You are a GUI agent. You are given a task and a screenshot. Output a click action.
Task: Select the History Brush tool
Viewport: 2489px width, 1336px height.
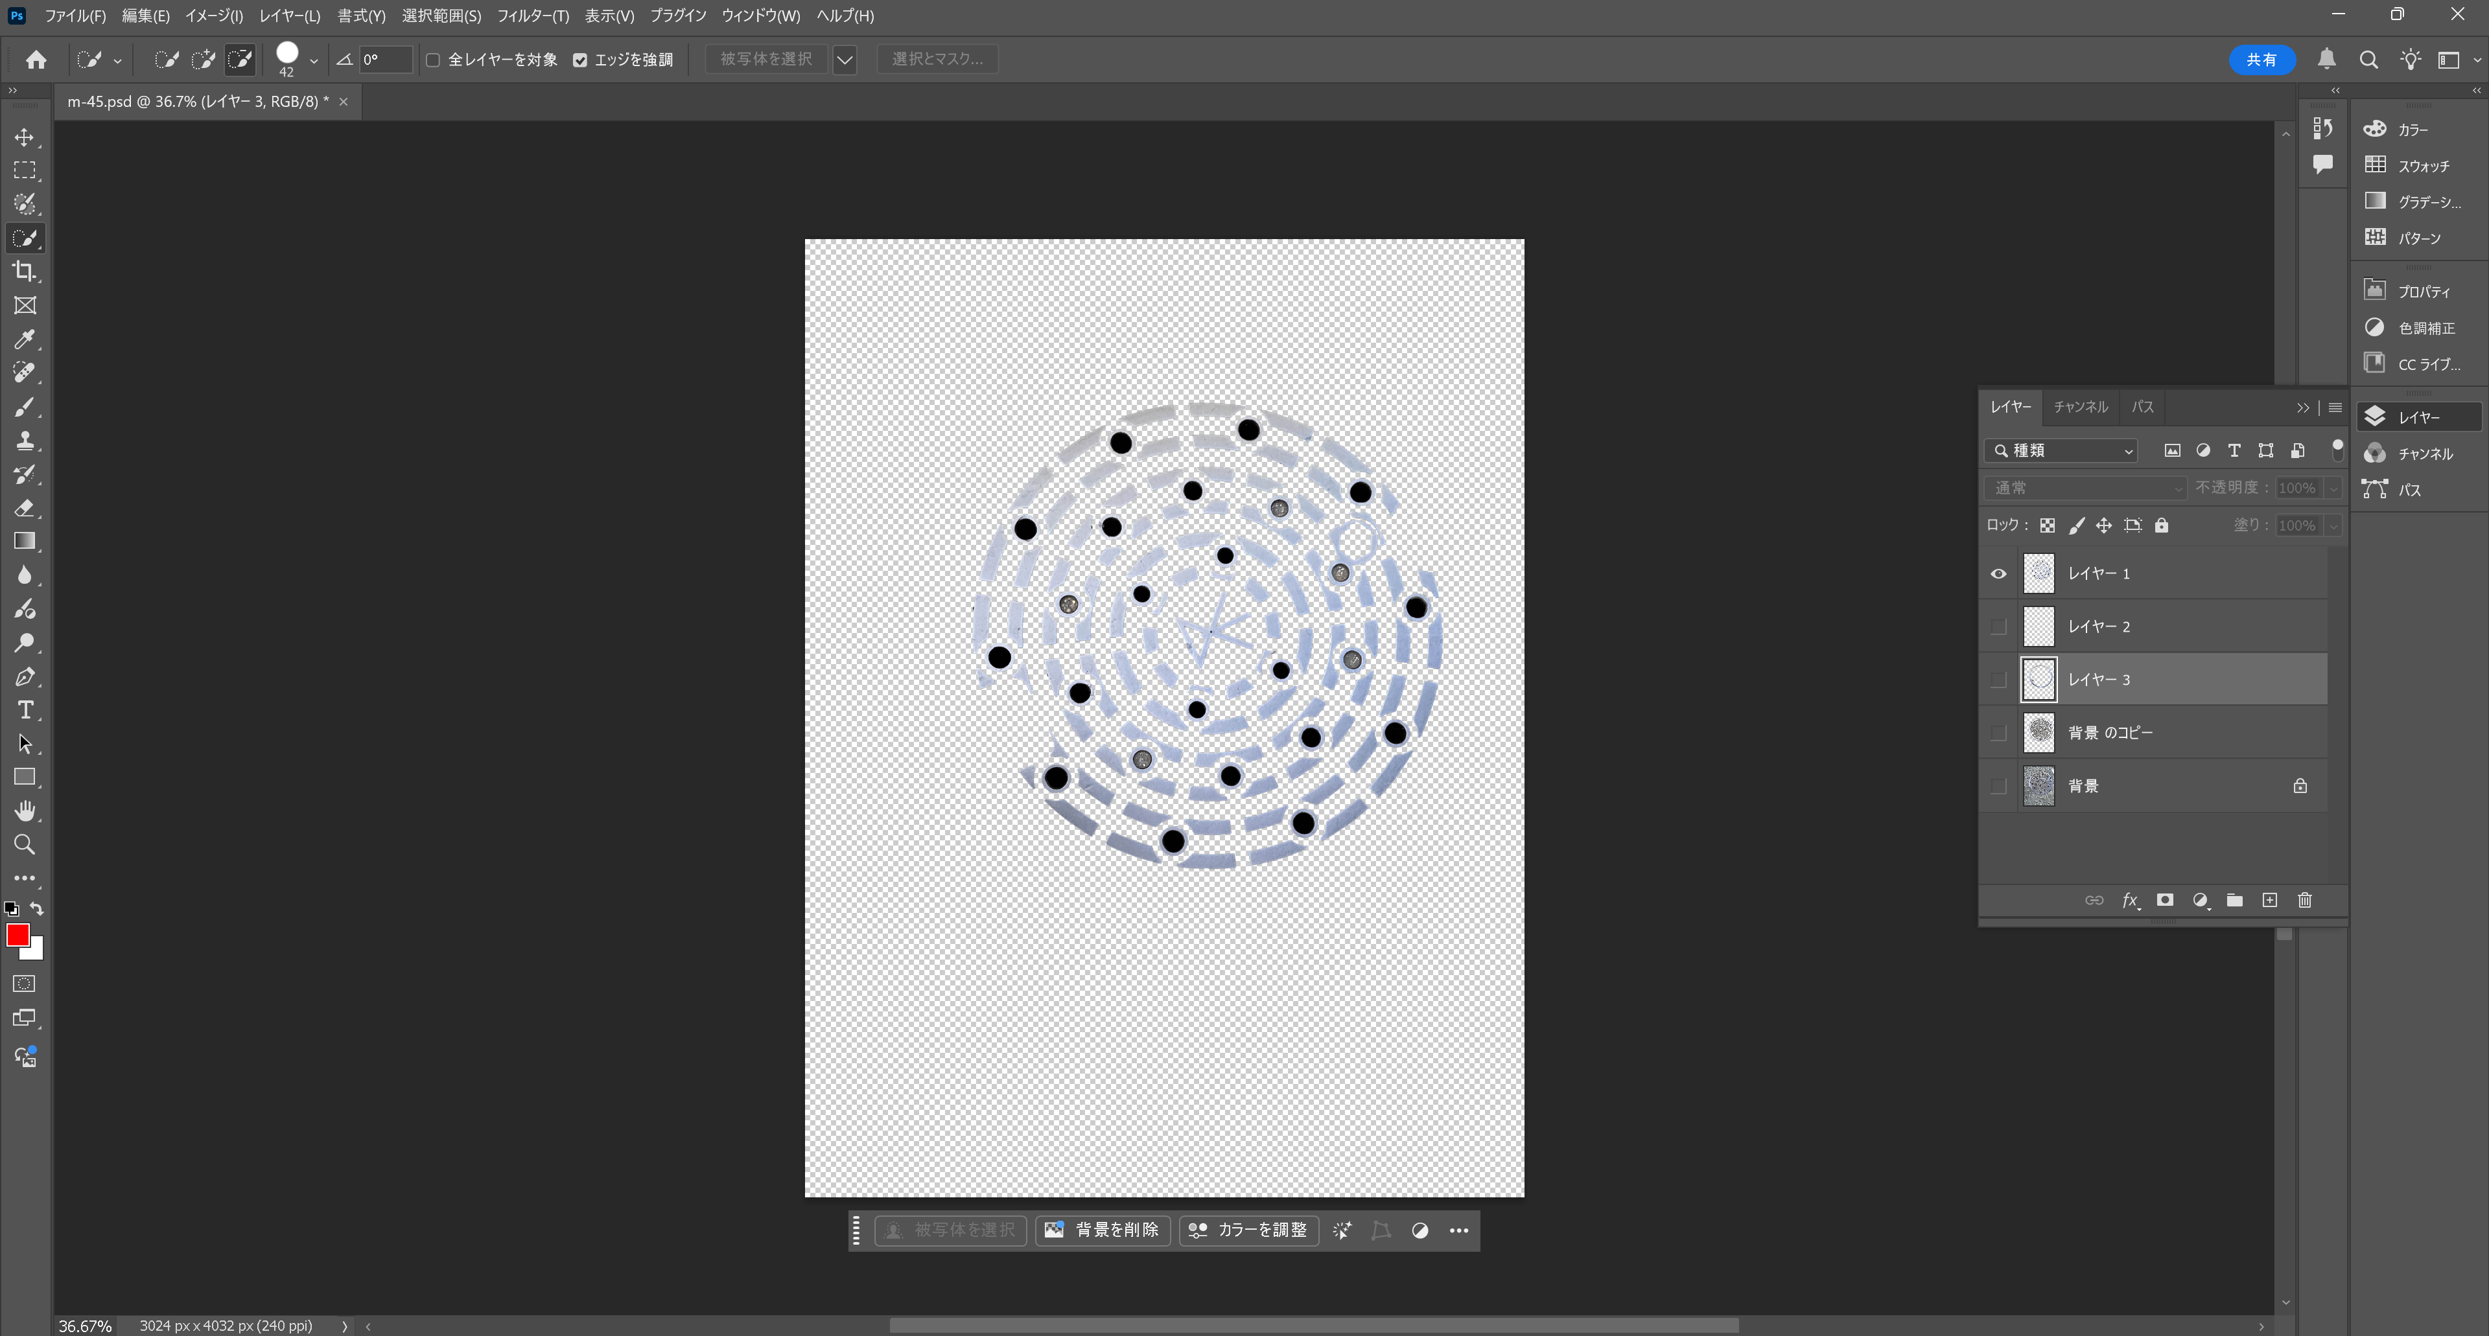[24, 474]
